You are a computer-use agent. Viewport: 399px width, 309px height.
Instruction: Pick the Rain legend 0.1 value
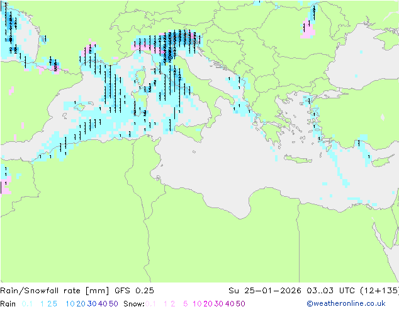pos(27,304)
